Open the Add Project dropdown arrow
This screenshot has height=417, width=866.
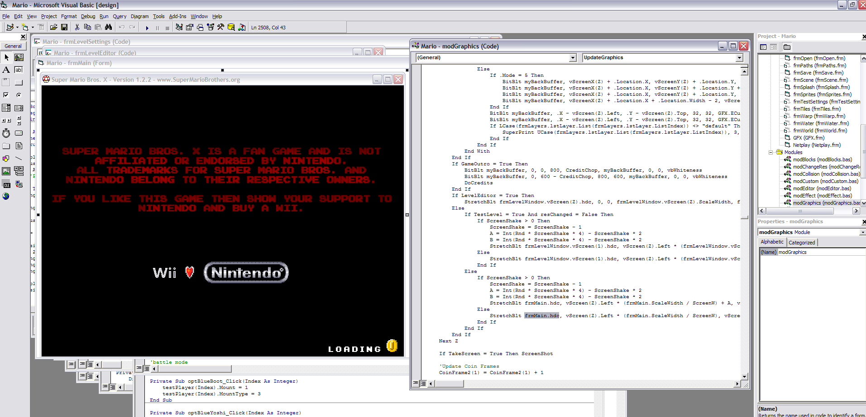pos(17,28)
